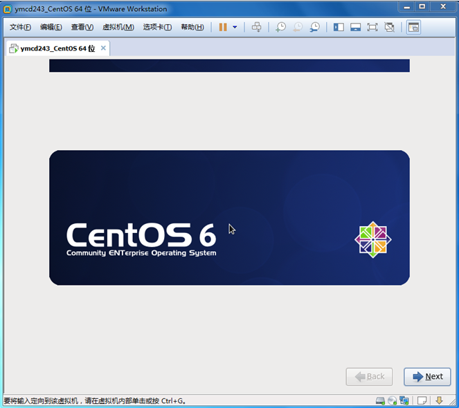Click the network adapter status icon
Image resolution: width=459 pixels, height=408 pixels.
coord(404,400)
